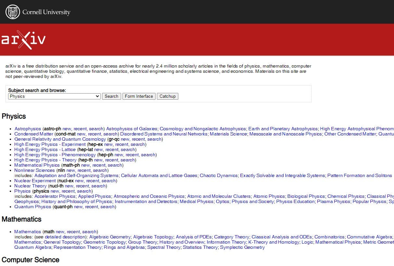This screenshot has width=394, height=266.
Task: Open High Energy Physics - Phenomenology link
Action: pos(55,155)
